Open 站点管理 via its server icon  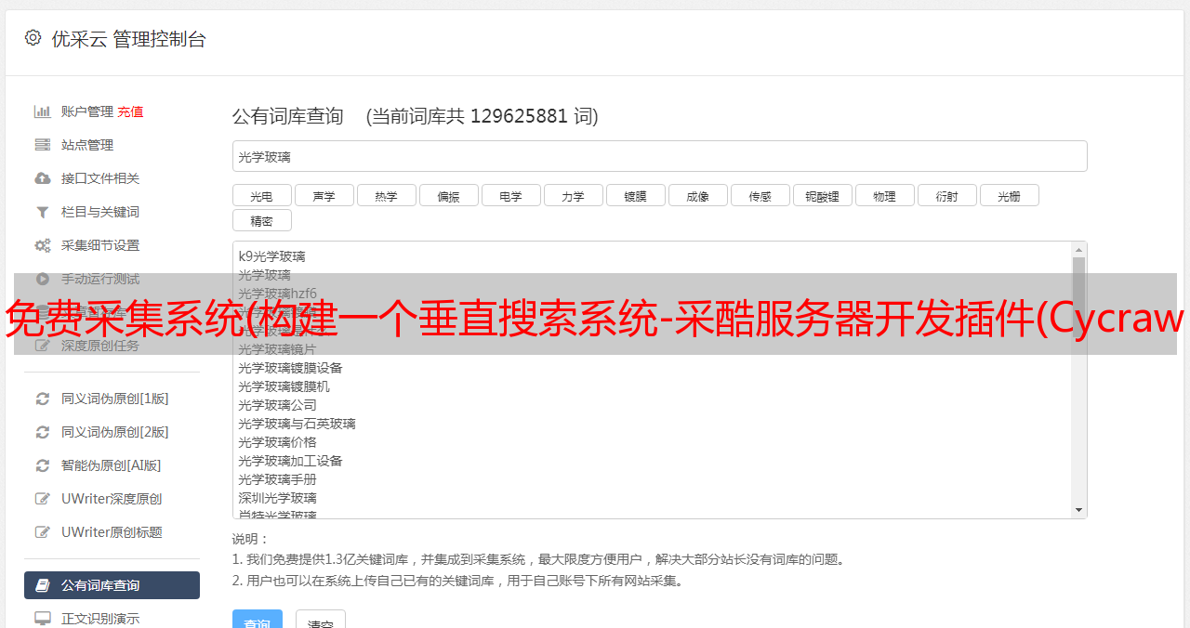43,145
